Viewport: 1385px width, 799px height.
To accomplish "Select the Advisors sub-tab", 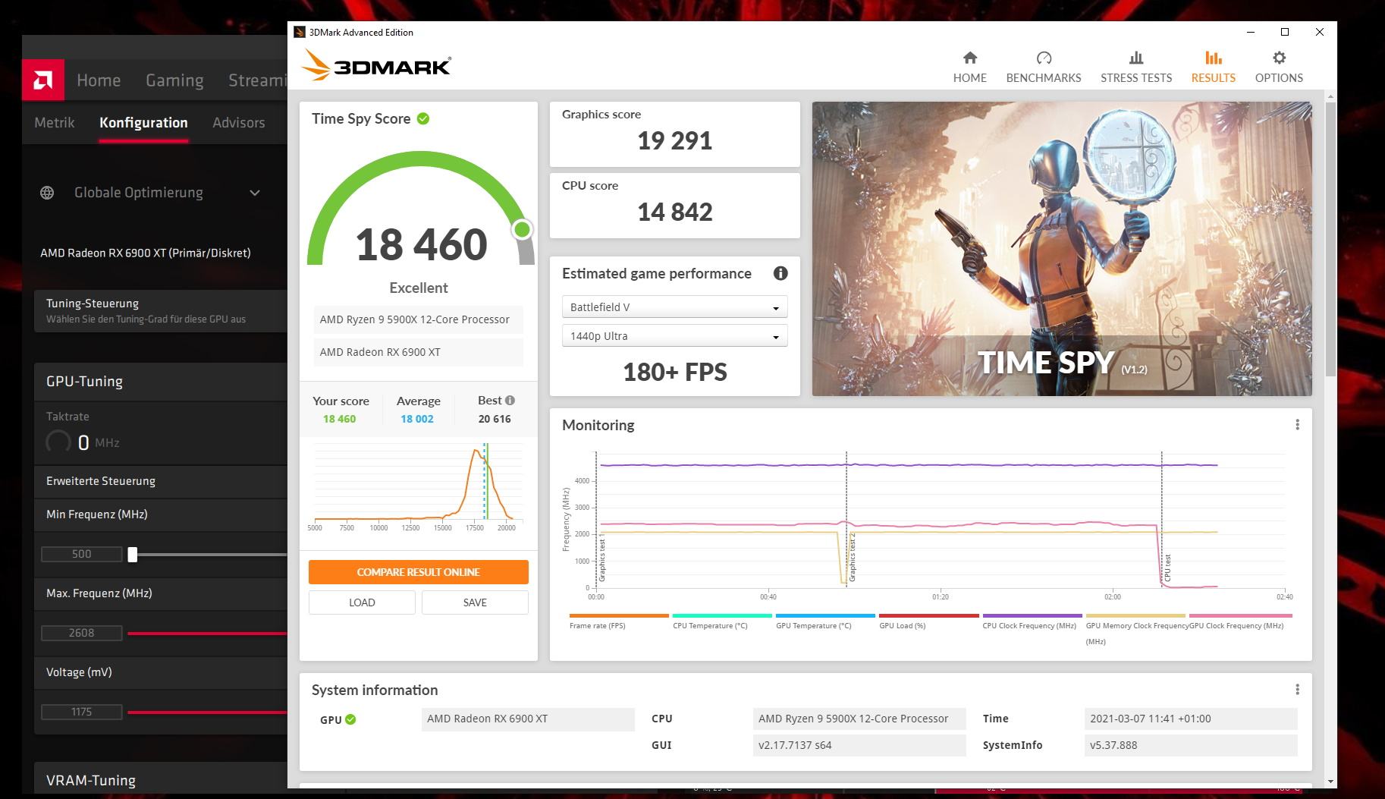I will click(239, 122).
